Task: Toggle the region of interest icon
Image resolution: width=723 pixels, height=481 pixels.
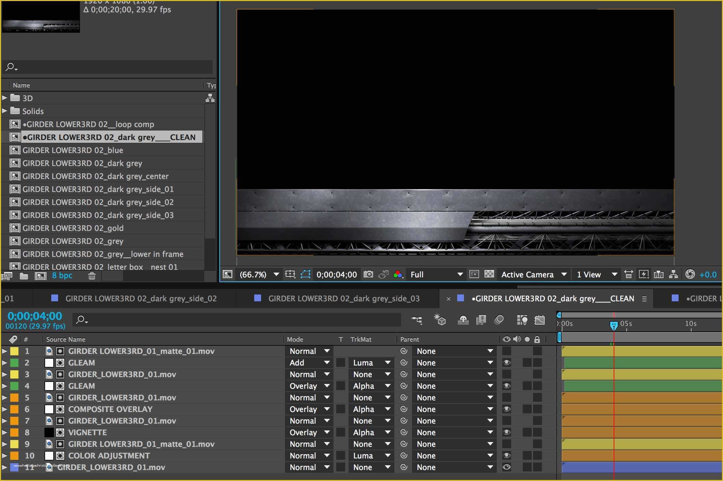Action: coord(474,274)
